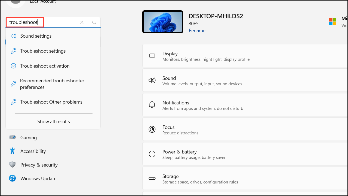Image resolution: width=348 pixels, height=196 pixels.
Task: Click the magnifier search icon
Action: (94, 22)
